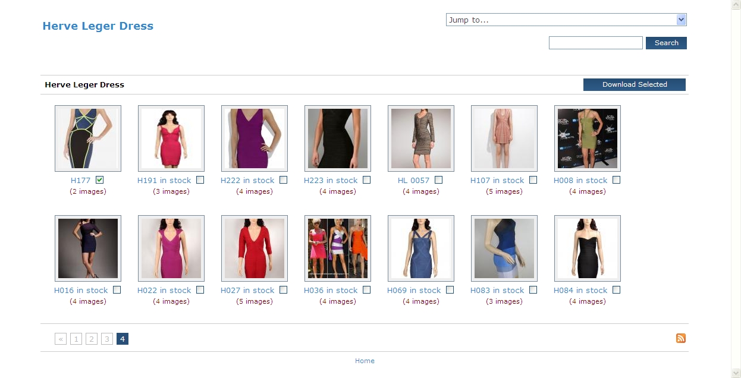Open the RSS feed icon
Image resolution: width=741 pixels, height=378 pixels.
coord(681,338)
